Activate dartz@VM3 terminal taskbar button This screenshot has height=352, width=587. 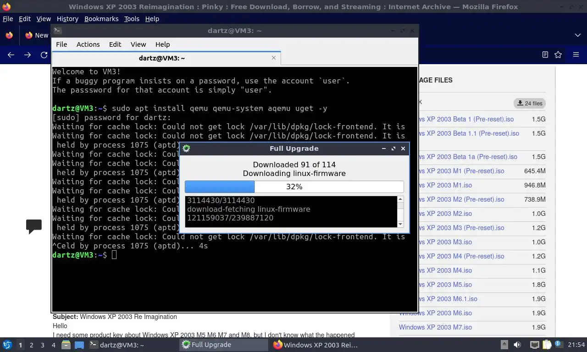133,345
